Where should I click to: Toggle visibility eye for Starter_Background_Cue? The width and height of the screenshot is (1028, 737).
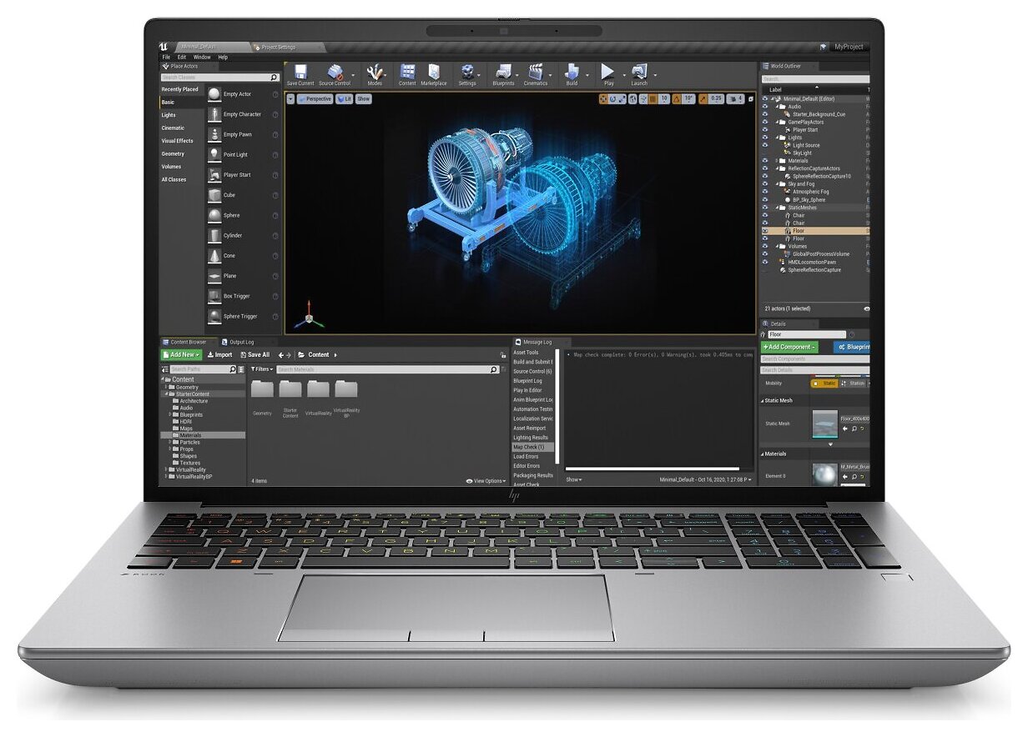click(765, 114)
